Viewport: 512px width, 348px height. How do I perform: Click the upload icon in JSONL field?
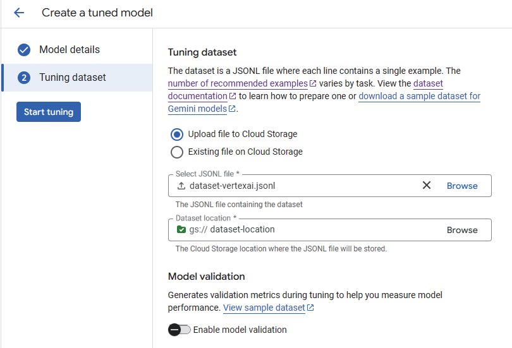[181, 186]
